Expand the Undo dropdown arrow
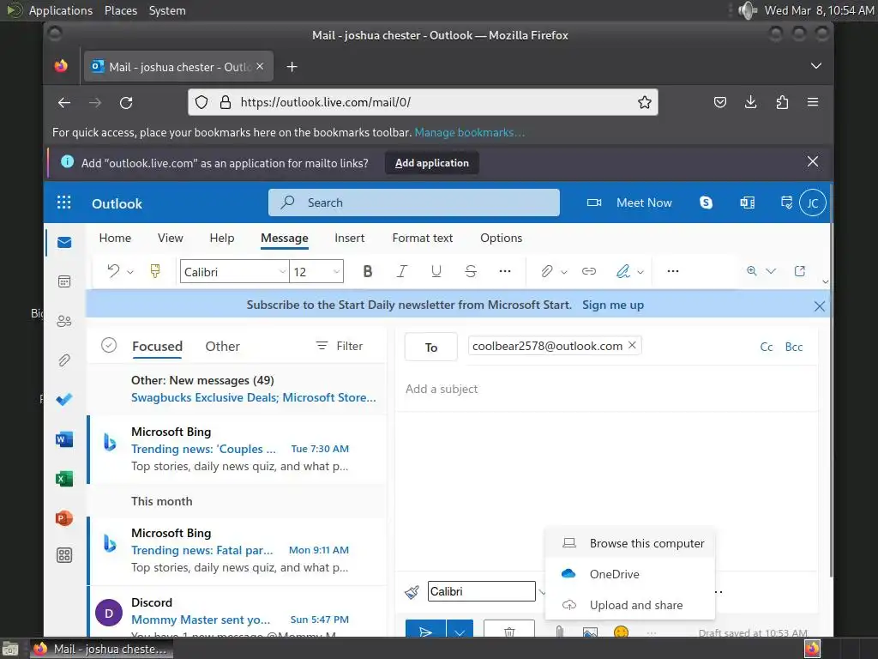The height and width of the screenshot is (659, 878). pyautogui.click(x=130, y=272)
